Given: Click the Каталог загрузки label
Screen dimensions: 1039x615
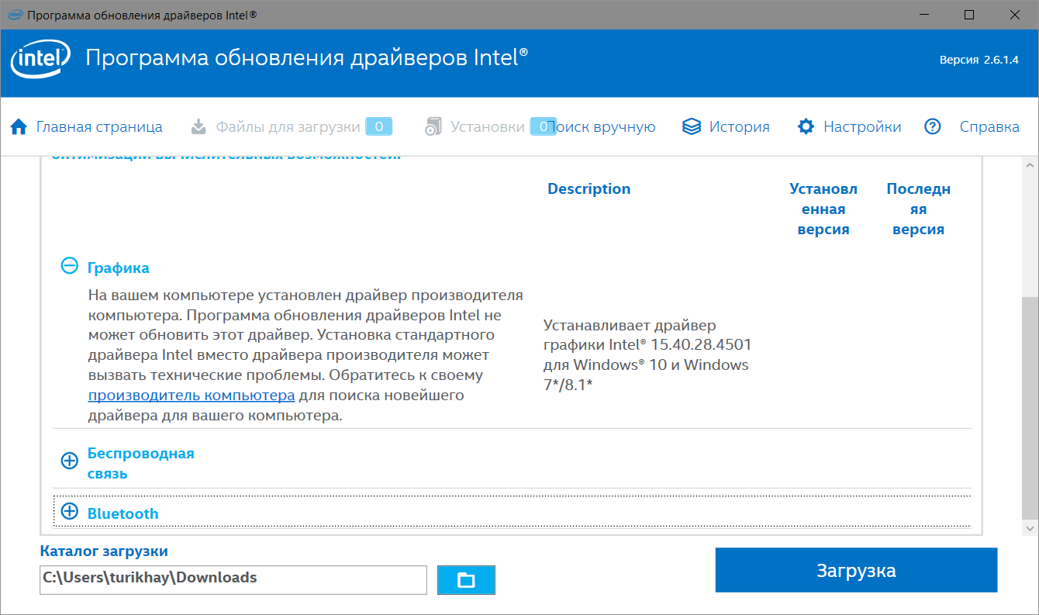Looking at the screenshot, I should tap(104, 551).
